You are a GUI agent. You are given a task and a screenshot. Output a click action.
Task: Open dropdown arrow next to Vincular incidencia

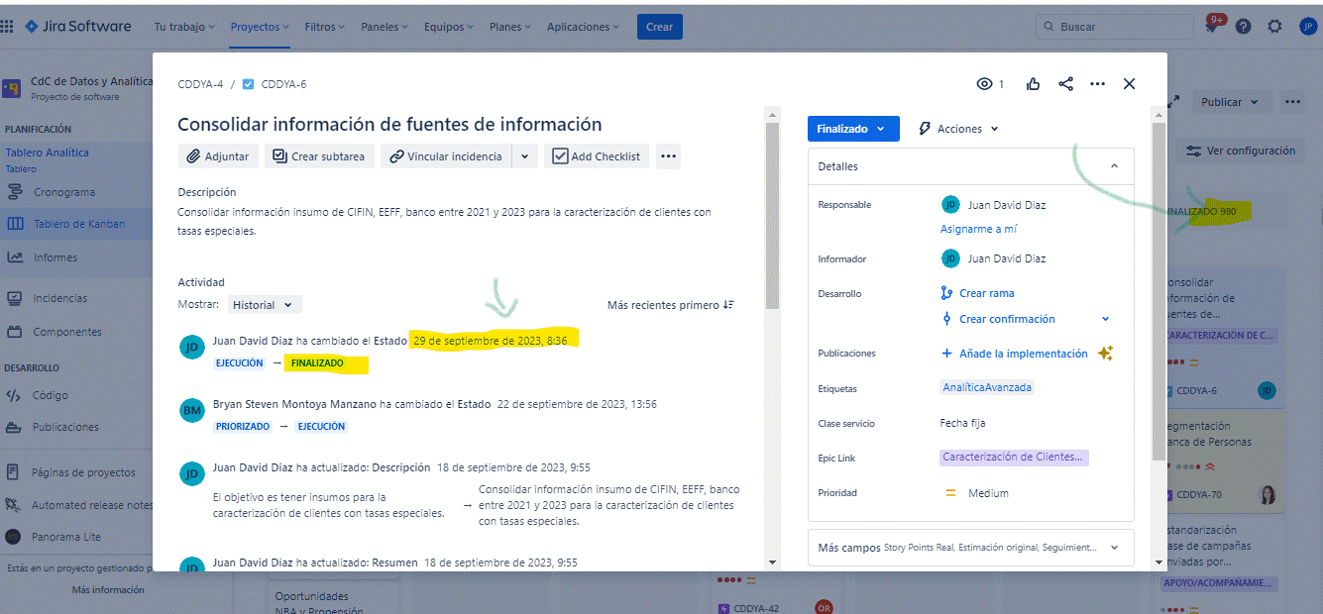pyautogui.click(x=525, y=156)
